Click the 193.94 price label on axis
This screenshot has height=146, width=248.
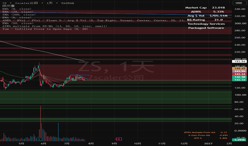pos(239,61)
